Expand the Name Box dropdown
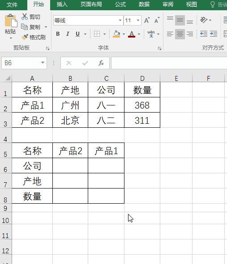 click(x=43, y=63)
